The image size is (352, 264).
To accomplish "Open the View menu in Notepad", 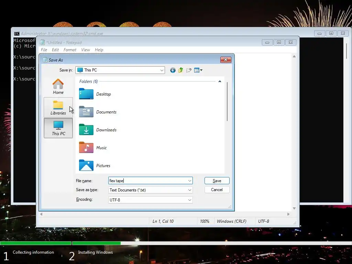I will click(86, 50).
